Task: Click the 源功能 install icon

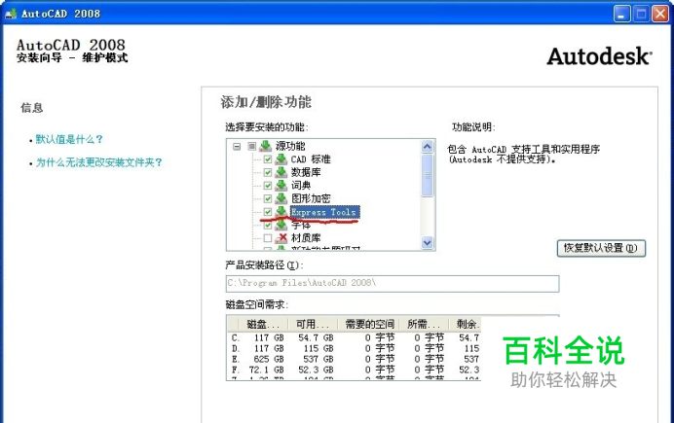Action: (x=266, y=146)
